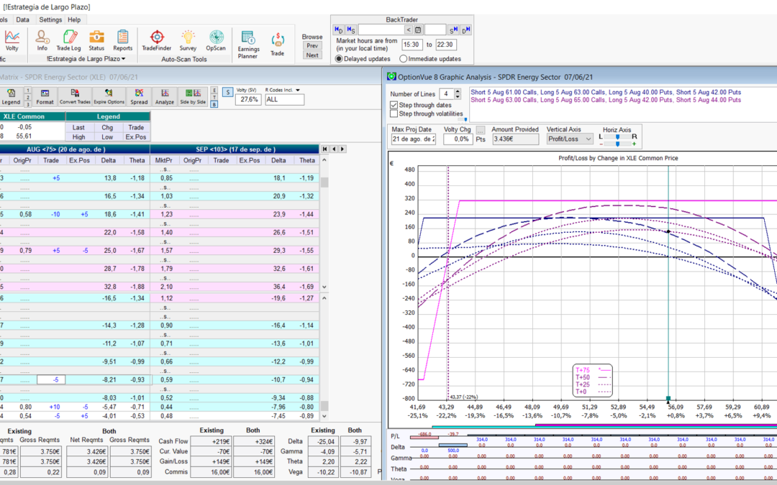Open the Spread tool
Image resolution: width=777 pixels, height=485 pixels.
(x=139, y=96)
